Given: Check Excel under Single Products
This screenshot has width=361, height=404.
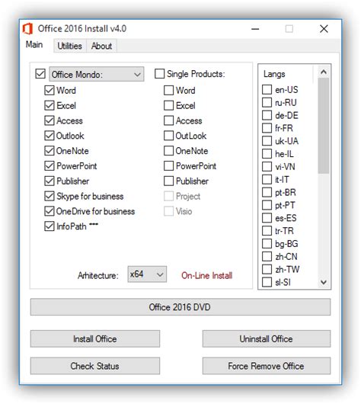Looking at the screenshot, I should pos(168,105).
